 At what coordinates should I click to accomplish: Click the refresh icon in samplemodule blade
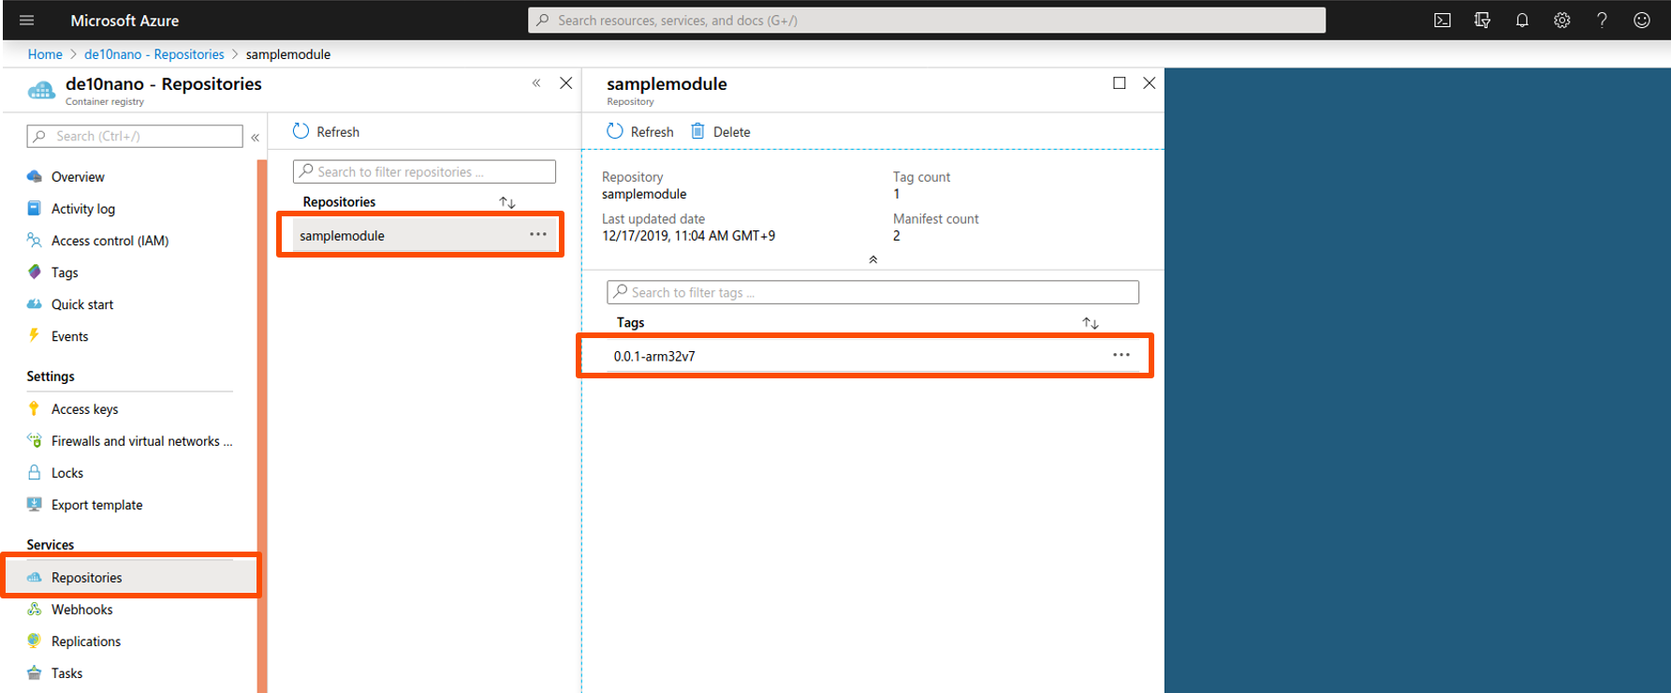pyautogui.click(x=614, y=131)
